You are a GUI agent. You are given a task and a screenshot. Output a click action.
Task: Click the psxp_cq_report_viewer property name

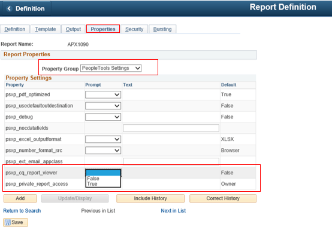[x=31, y=173]
